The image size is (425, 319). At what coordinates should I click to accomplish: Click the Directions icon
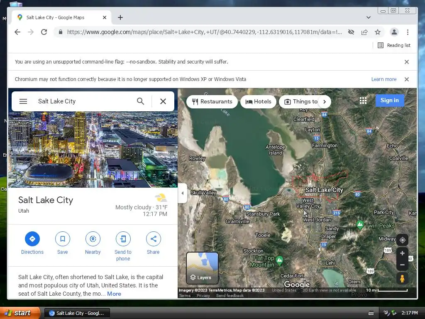(x=32, y=239)
